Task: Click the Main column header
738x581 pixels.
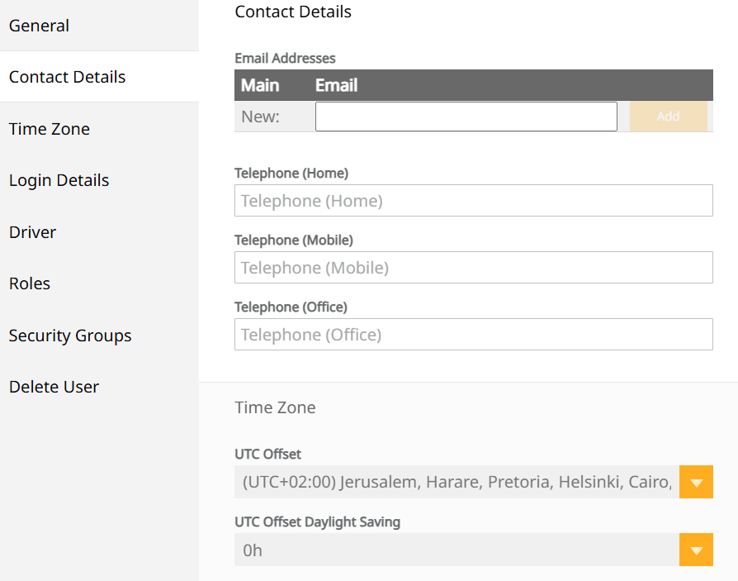Action: (x=260, y=85)
